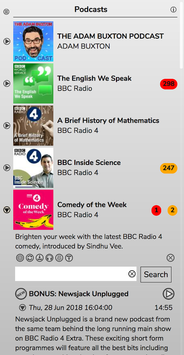Download all episodes with the download icon
Image resolution: width=184 pixels, height=355 pixels.
coord(40,258)
